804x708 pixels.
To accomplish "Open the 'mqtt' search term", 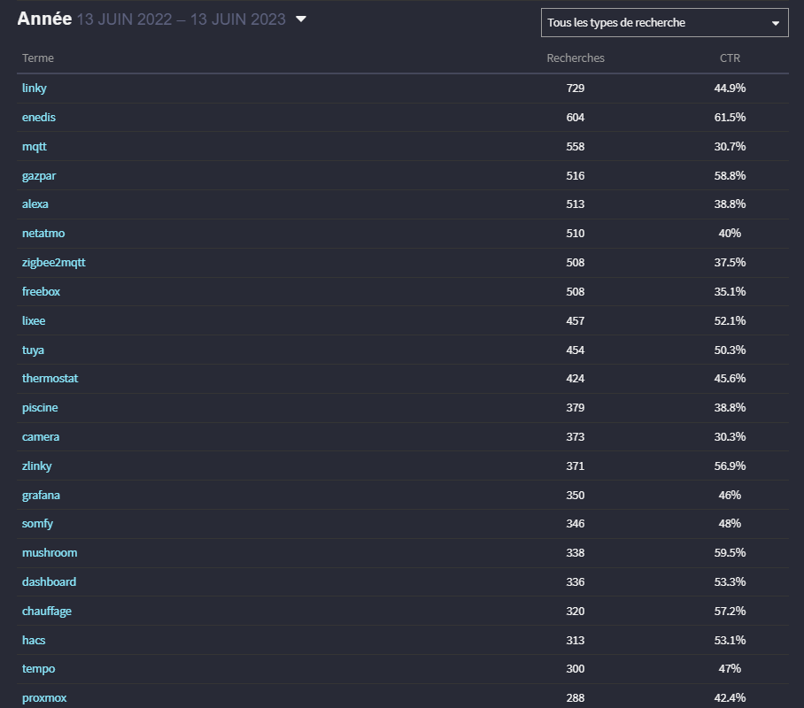I will pyautogui.click(x=35, y=147).
